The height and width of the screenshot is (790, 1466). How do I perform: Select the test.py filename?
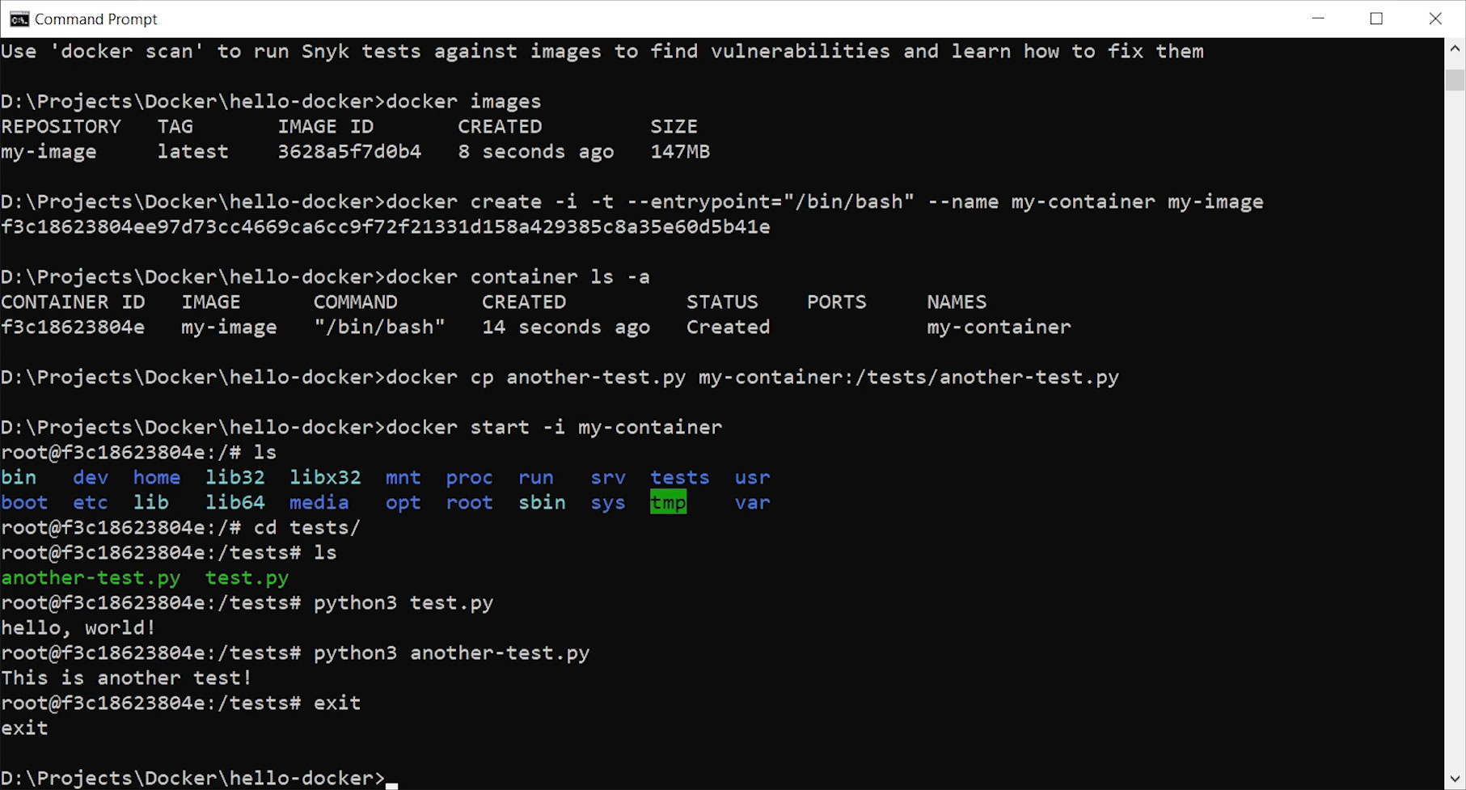point(247,577)
